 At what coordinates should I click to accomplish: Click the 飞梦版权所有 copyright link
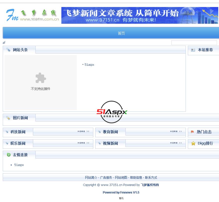point(150,185)
